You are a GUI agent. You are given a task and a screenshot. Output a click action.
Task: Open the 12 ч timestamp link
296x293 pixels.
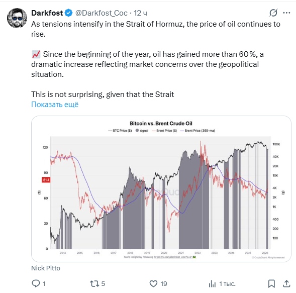(x=140, y=13)
